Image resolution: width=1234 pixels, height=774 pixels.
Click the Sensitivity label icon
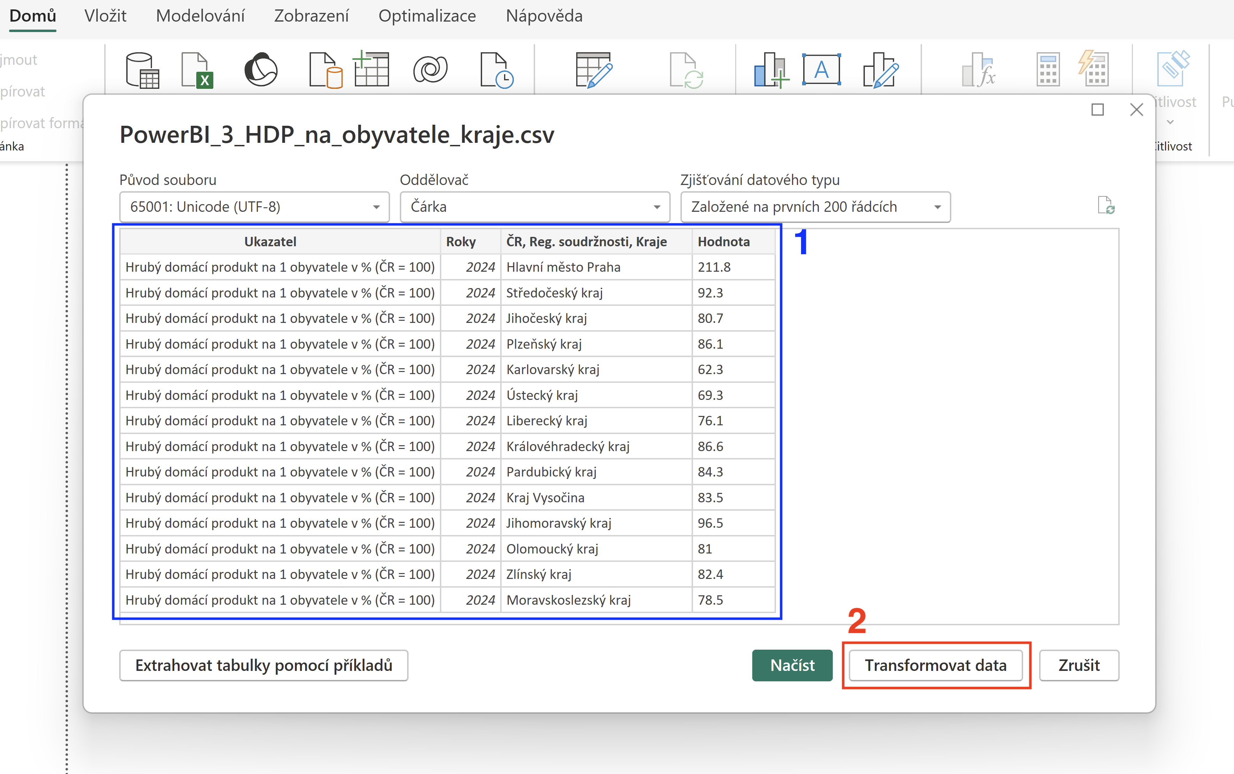(1173, 69)
